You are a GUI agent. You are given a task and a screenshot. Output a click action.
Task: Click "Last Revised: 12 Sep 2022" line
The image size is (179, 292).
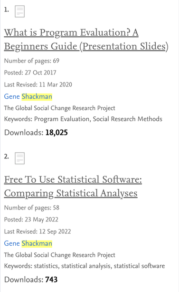click(38, 231)
